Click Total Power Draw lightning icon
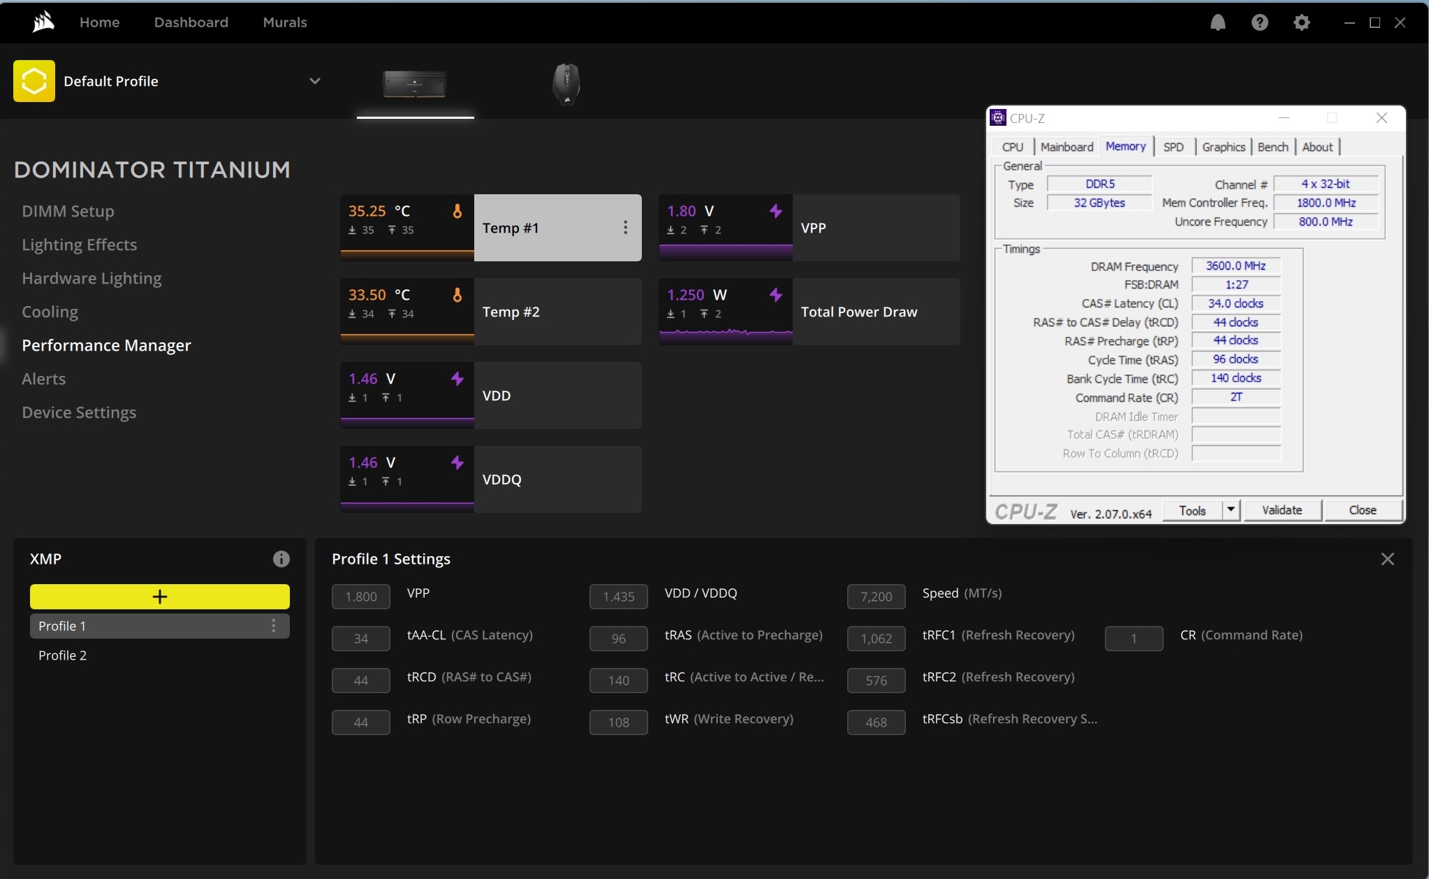The image size is (1429, 879). coord(776,295)
